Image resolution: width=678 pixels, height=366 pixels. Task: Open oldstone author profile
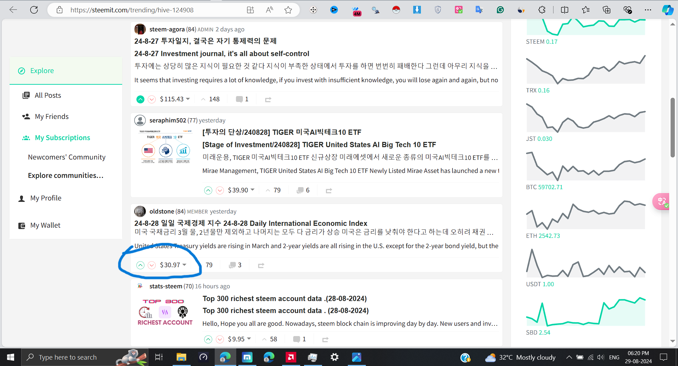tap(162, 211)
